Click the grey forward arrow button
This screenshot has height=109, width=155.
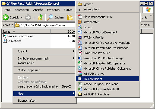[28, 17]
